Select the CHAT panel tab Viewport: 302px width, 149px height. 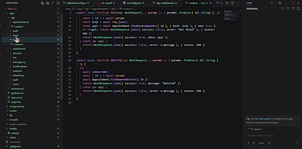249,3
